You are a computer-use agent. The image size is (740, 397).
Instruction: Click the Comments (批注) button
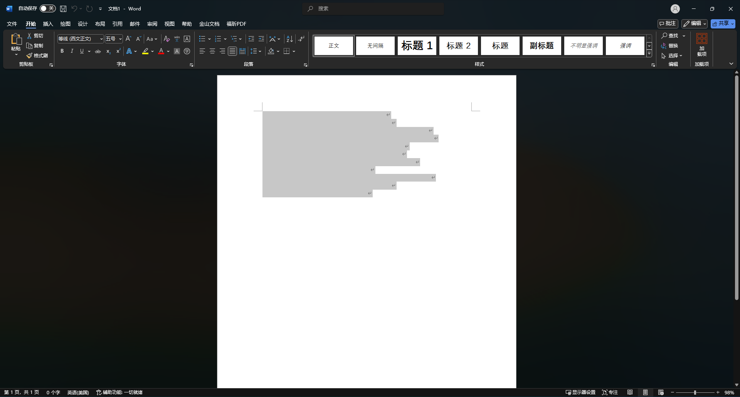pos(668,23)
